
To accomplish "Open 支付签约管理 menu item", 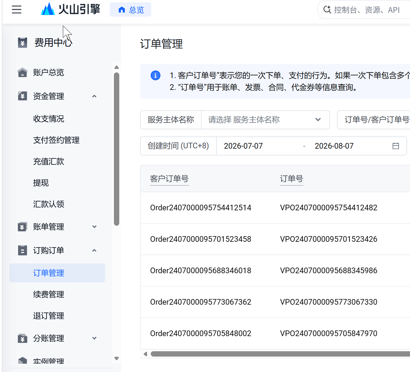I will pyautogui.click(x=56, y=140).
